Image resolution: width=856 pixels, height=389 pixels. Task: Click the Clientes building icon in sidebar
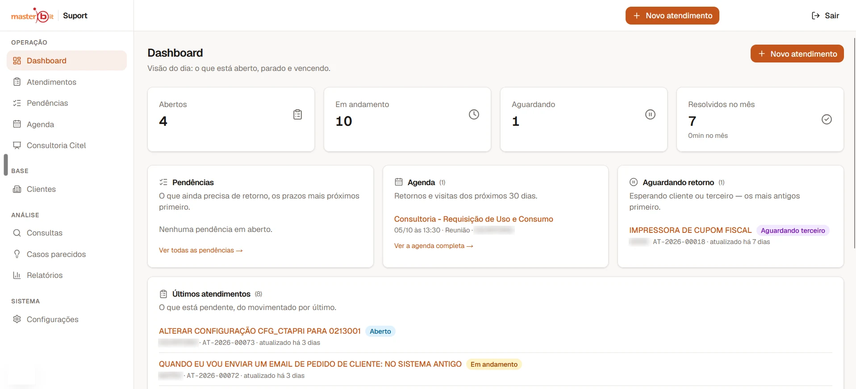(x=17, y=189)
